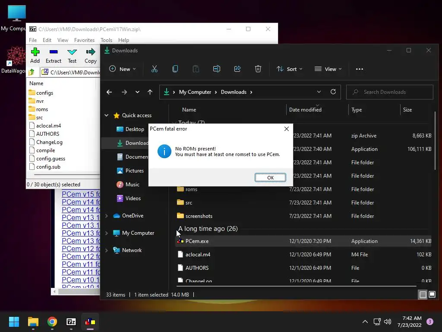The height and width of the screenshot is (332, 442).
Task: Select Pictures in the navigation pane
Action: click(130, 170)
